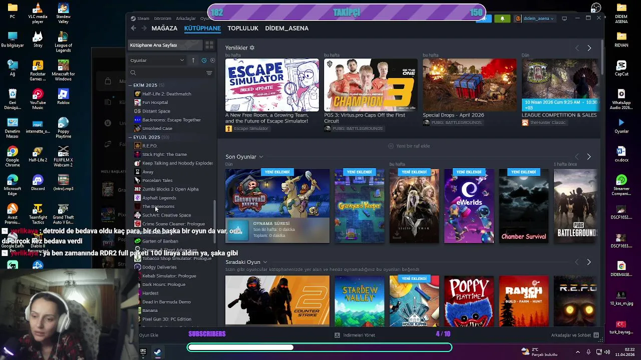Select Garten of Banban in list
The height and width of the screenshot is (360, 641).
(160, 241)
